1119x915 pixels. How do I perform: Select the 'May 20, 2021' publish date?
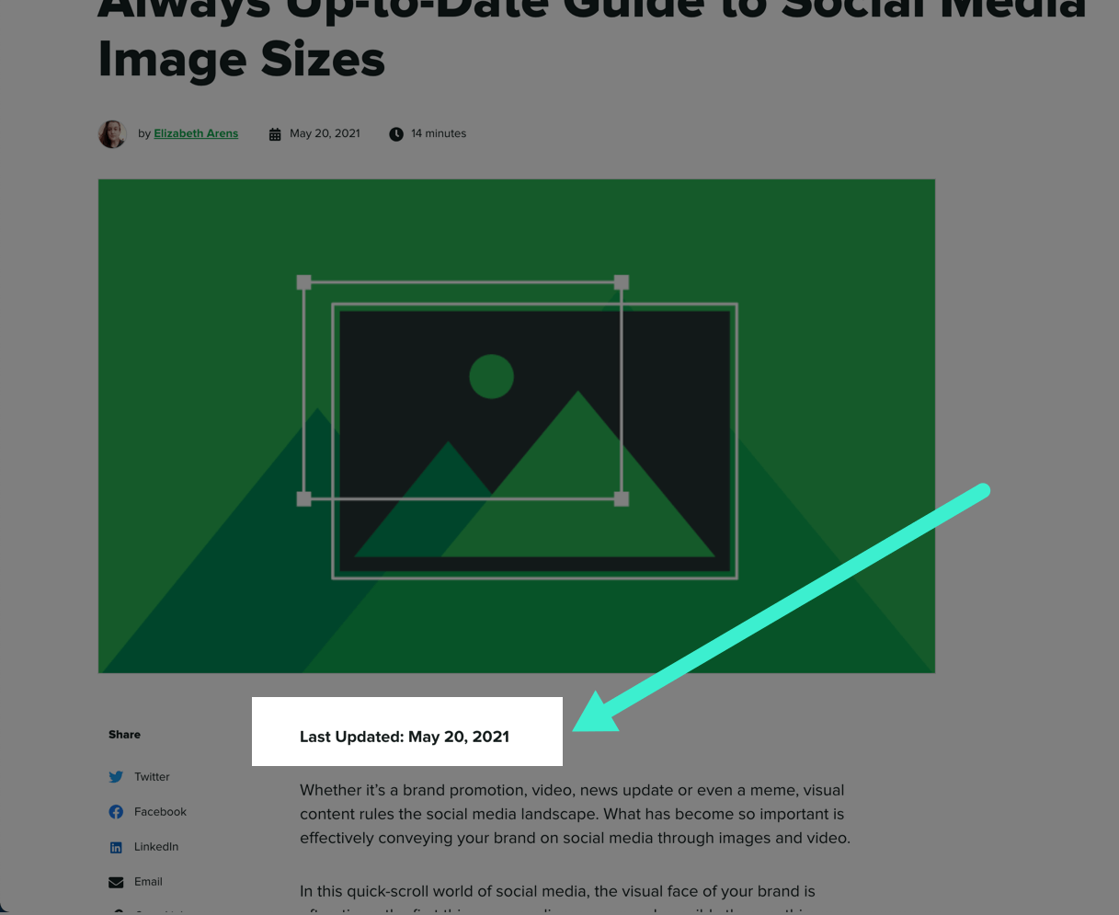pos(325,133)
